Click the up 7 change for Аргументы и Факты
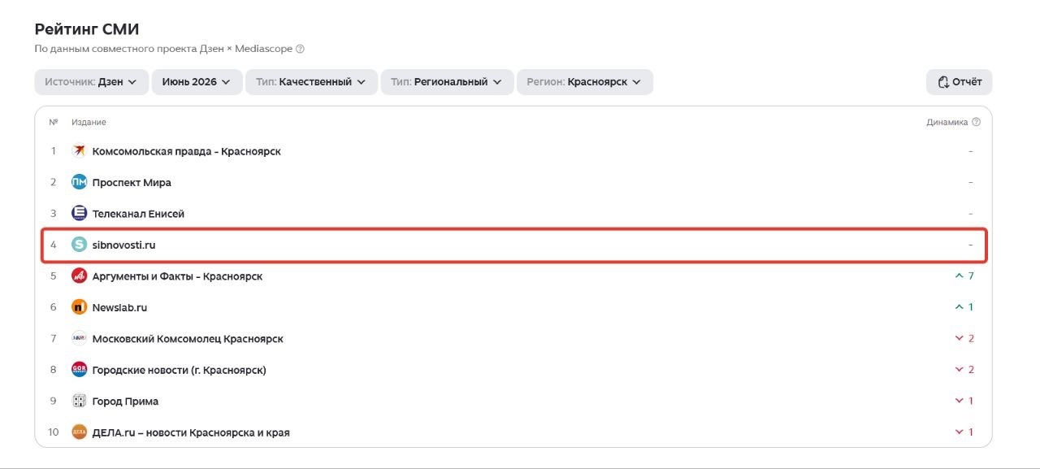1040x469 pixels. (x=964, y=276)
